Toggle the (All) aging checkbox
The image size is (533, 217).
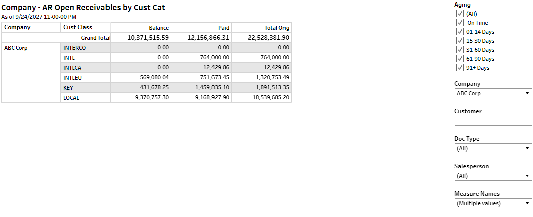(x=459, y=14)
